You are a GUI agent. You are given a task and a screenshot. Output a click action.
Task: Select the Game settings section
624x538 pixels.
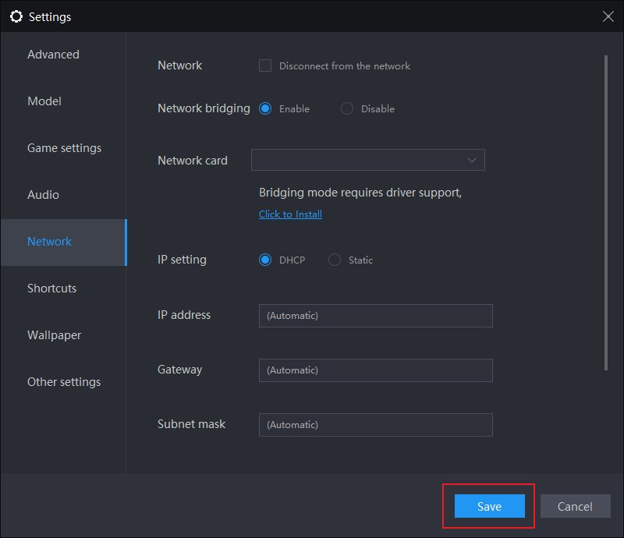click(65, 148)
